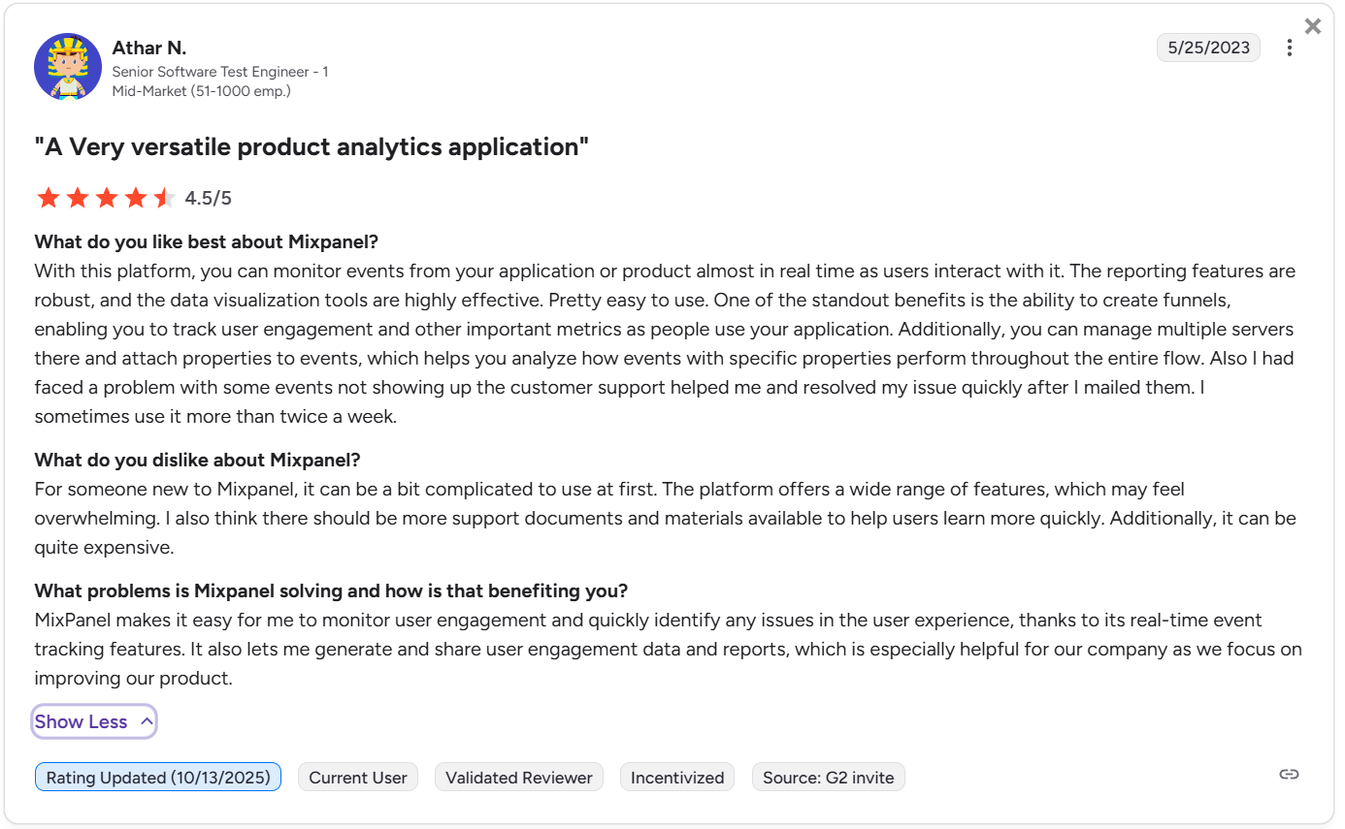
Task: Click the reviewer name Athar N.
Action: point(149,48)
